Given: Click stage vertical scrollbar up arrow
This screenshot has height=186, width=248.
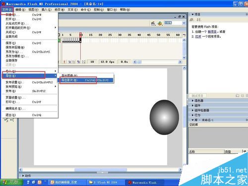Looking at the screenshot, I should 185,68.
